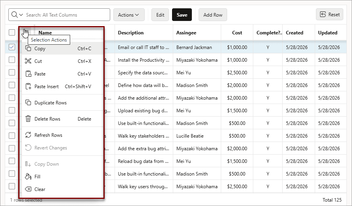Select the Clear menu entry
Screen dimensions: 352x206
(x=62, y=189)
